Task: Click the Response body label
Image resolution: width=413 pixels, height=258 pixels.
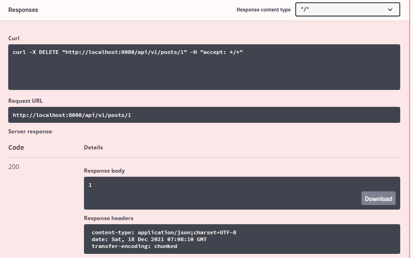Action: pos(105,171)
